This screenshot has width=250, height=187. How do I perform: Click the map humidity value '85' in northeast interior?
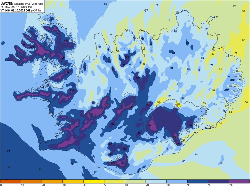pyautogui.click(x=188, y=69)
